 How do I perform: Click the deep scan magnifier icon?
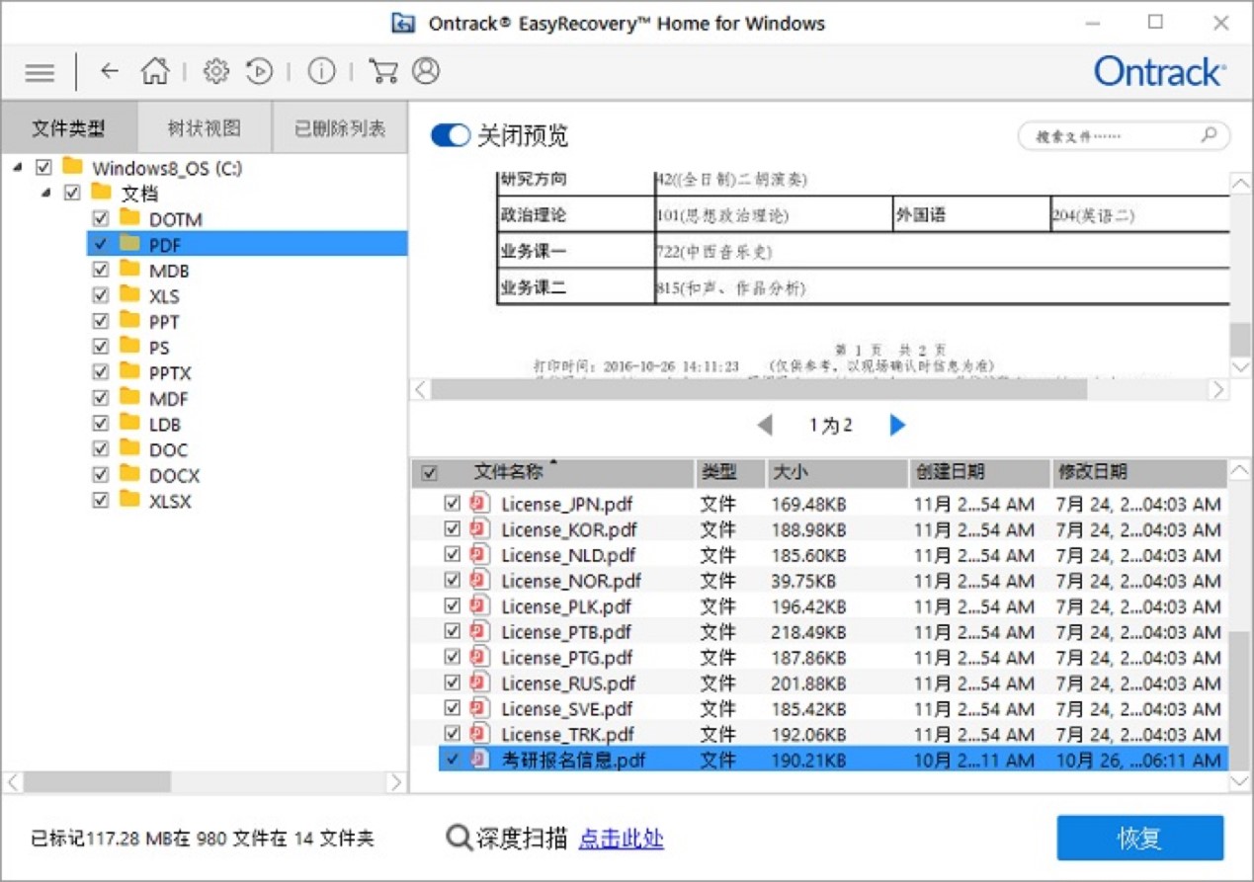(x=458, y=839)
